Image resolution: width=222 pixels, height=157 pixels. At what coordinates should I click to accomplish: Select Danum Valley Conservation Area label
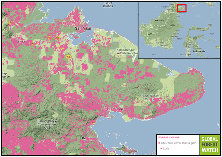(47, 124)
